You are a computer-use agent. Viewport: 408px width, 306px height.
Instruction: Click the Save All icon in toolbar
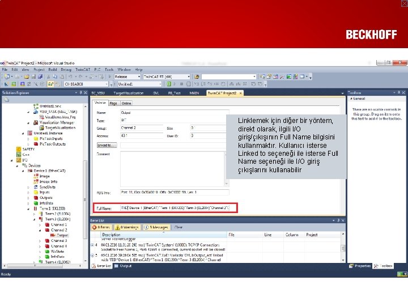[x=40, y=76]
